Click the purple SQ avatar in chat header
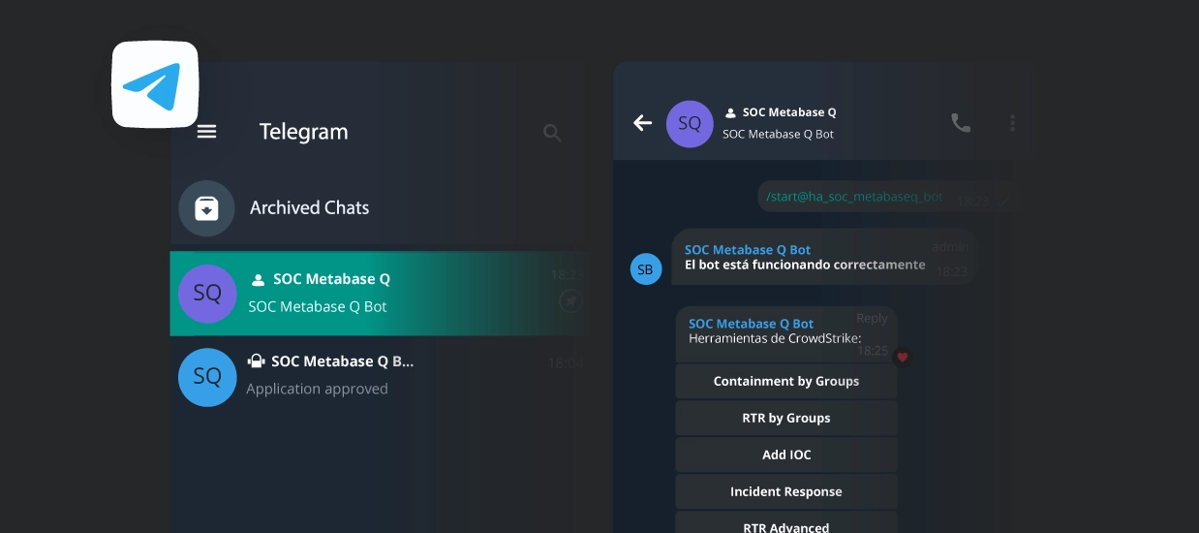 (x=690, y=124)
